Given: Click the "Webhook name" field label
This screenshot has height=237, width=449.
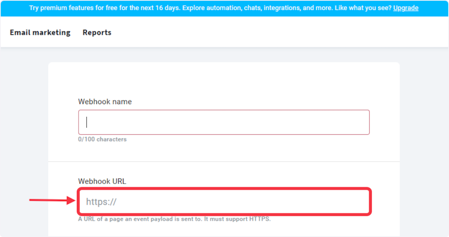Looking at the screenshot, I should tap(105, 101).
